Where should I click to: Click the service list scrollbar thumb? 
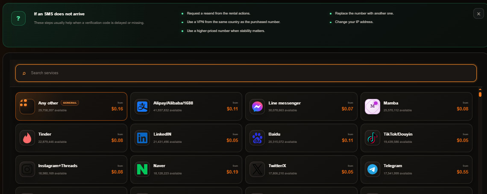tap(480, 94)
